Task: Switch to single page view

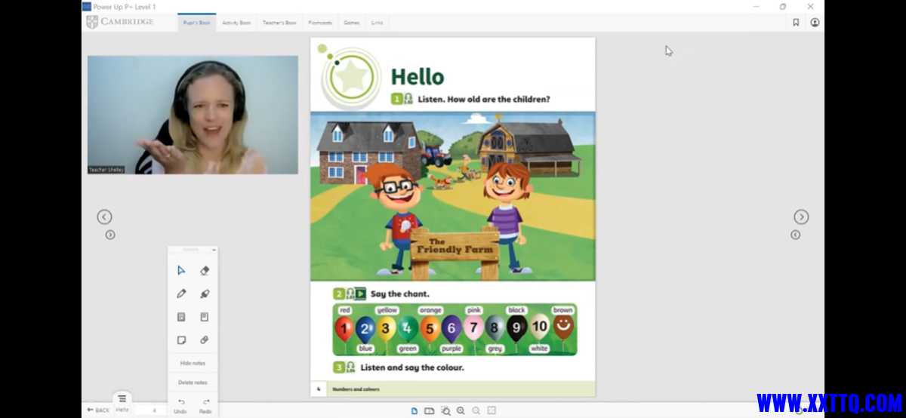Action: (414, 410)
